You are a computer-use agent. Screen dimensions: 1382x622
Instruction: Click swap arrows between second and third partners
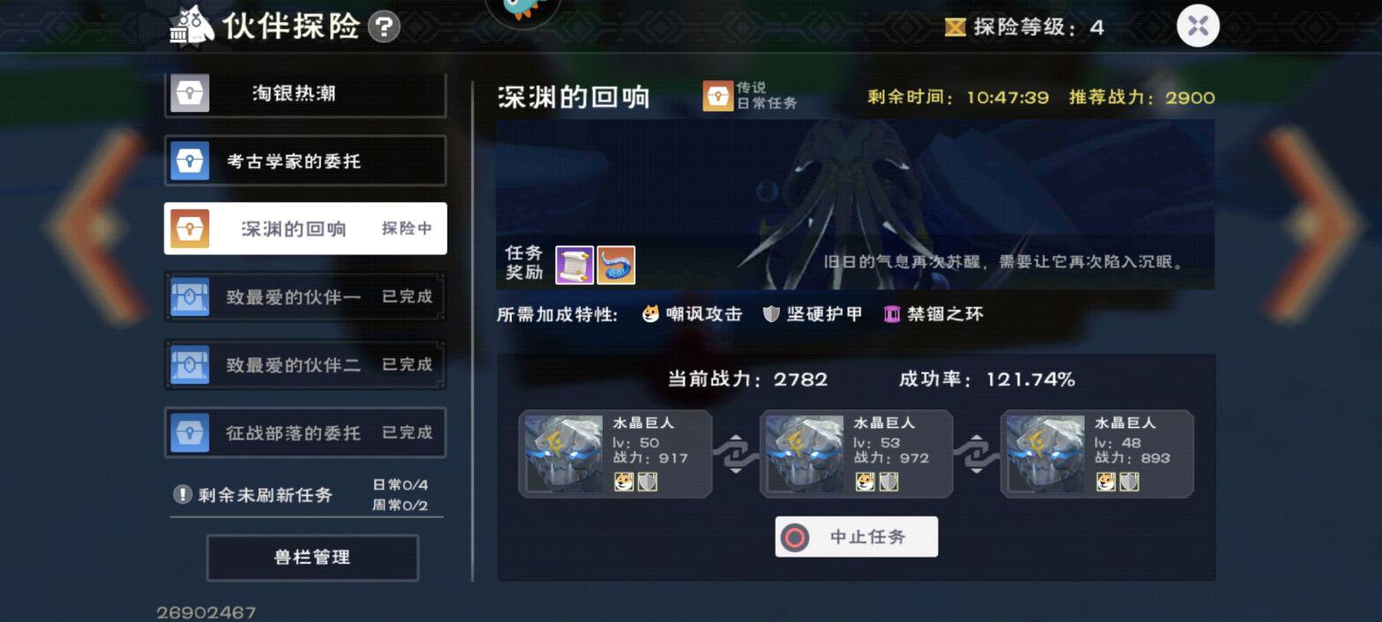tap(976, 453)
